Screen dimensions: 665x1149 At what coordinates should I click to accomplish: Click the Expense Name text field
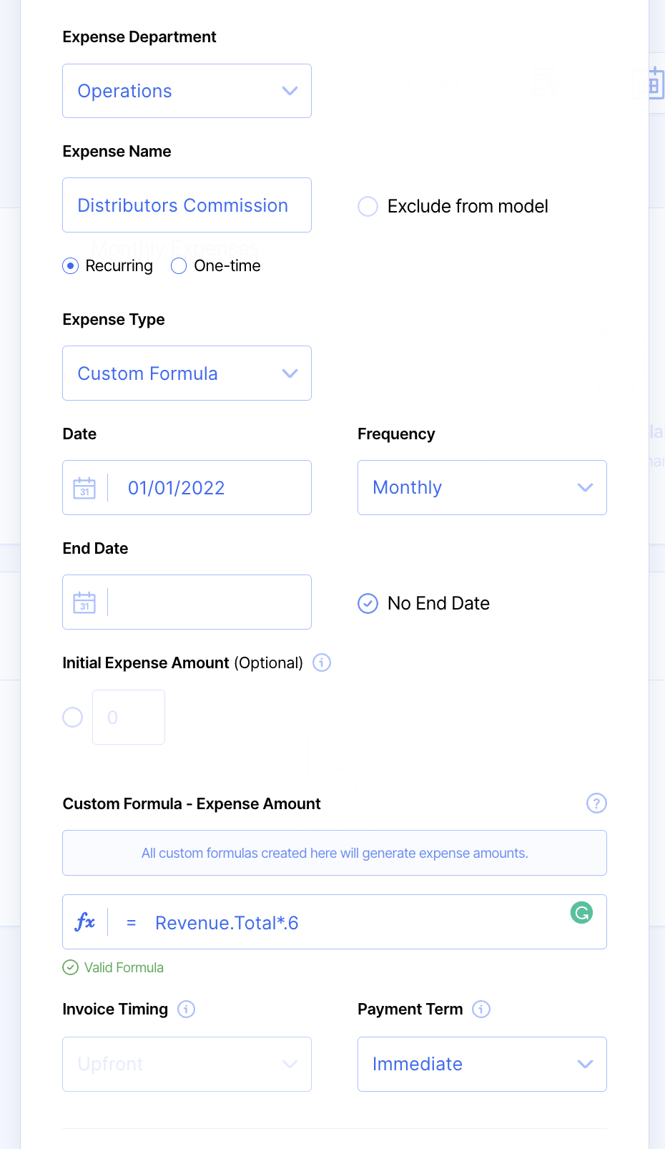[187, 205]
